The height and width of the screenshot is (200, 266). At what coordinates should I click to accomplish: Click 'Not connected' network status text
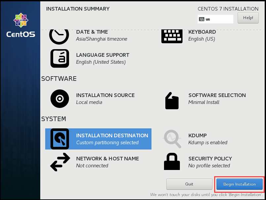(92, 166)
